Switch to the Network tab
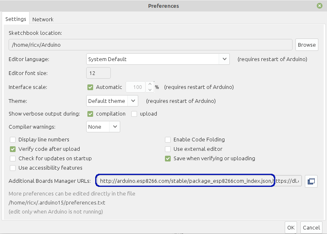The width and height of the screenshot is (327, 234). [43, 19]
